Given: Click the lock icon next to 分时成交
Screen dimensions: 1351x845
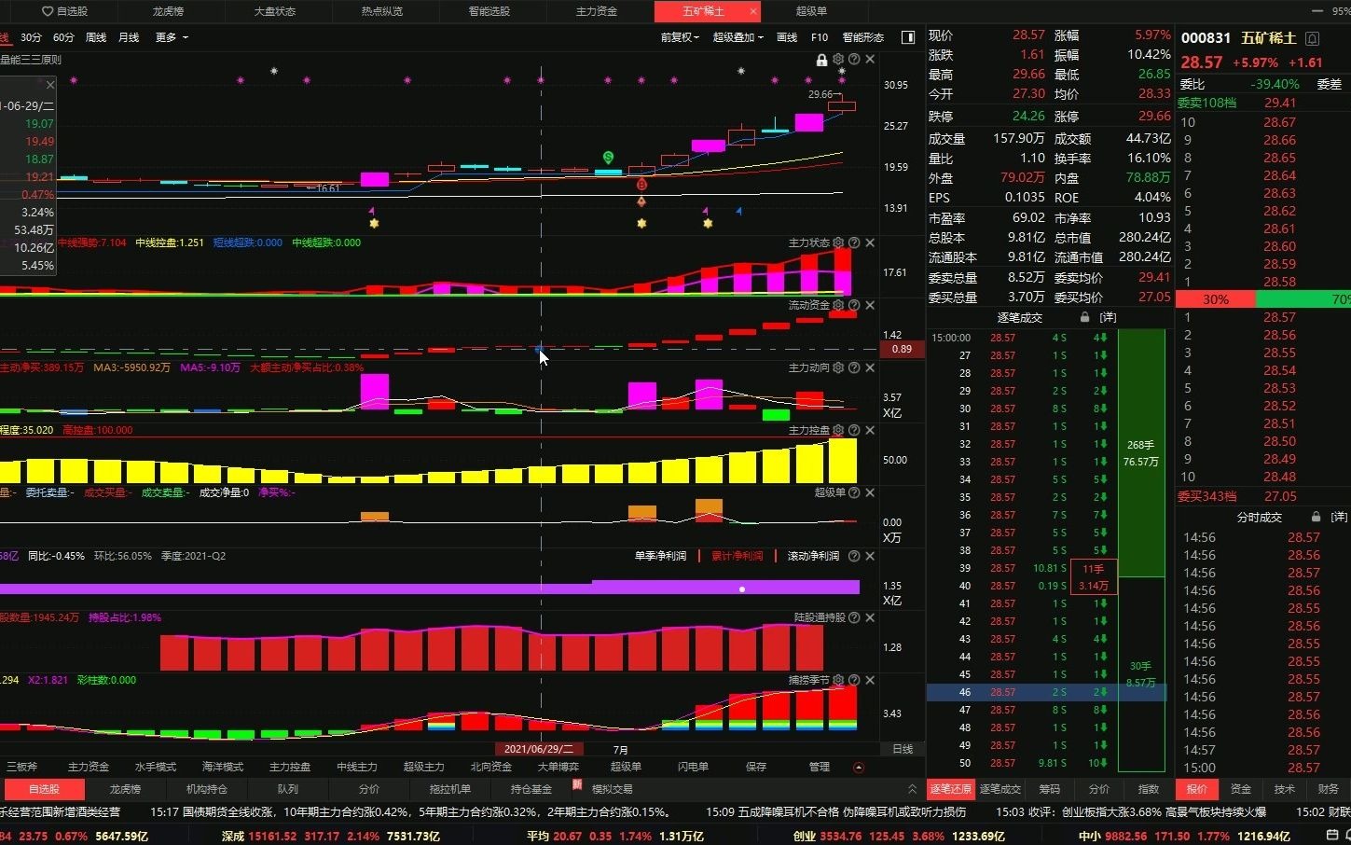Looking at the screenshot, I should pyautogui.click(x=1316, y=517).
